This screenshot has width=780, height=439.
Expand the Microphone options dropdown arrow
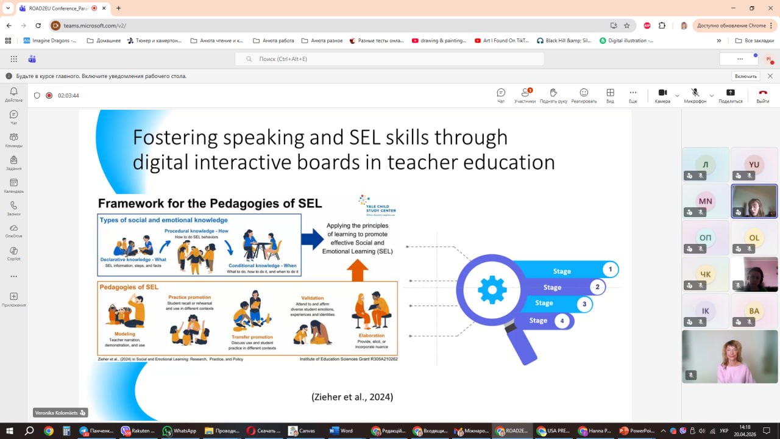711,96
